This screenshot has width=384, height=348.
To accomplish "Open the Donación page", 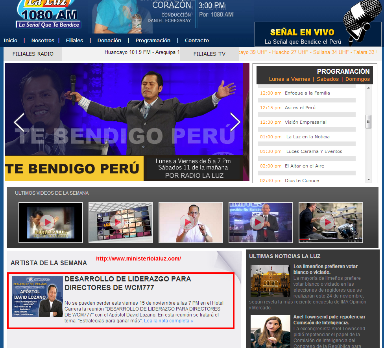I will [109, 41].
